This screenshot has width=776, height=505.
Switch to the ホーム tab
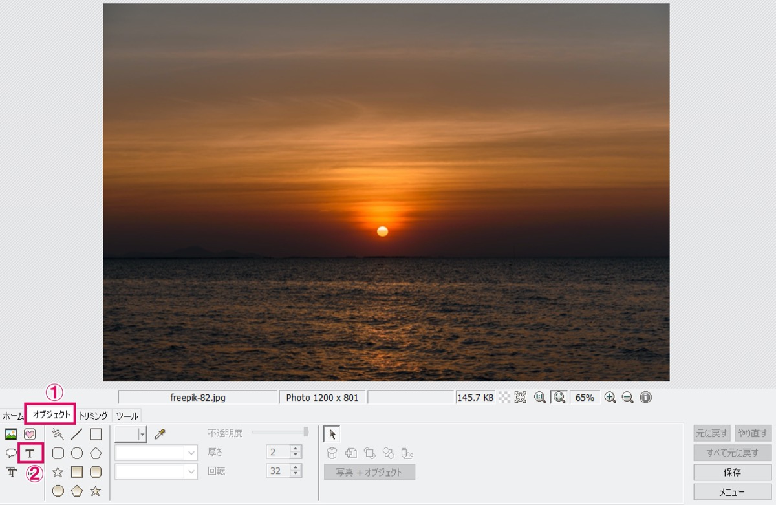(13, 416)
